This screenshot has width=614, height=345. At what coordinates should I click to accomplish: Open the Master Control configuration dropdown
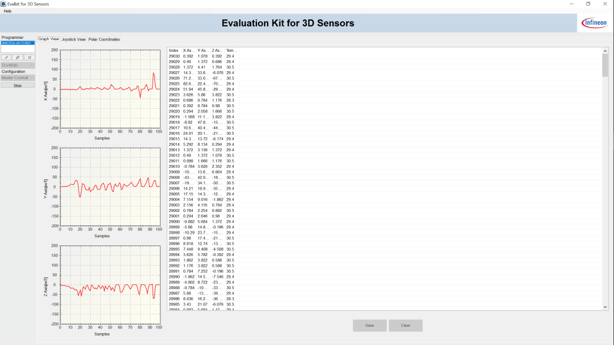coord(18,78)
